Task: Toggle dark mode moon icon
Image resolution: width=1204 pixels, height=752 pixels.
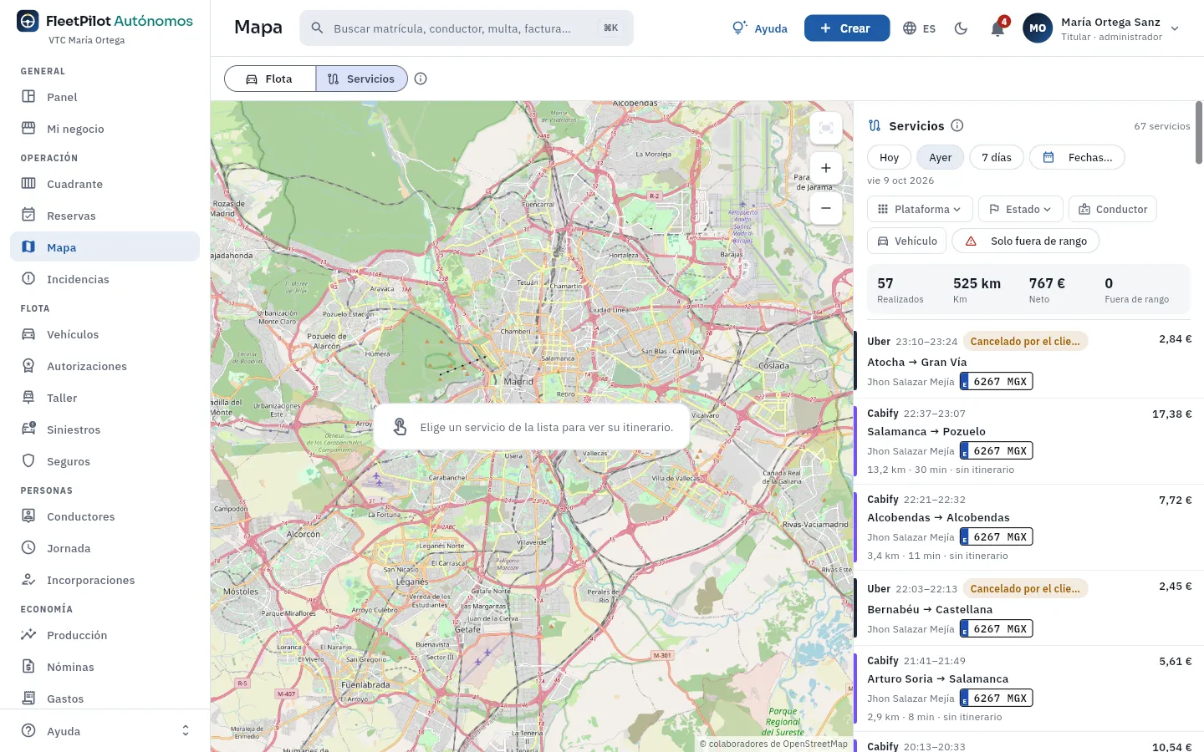Action: point(961,28)
